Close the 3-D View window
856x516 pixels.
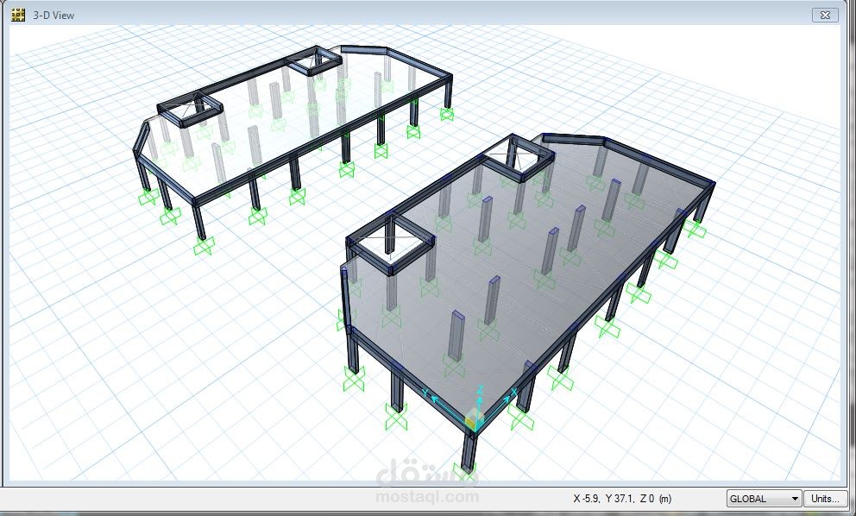click(x=825, y=15)
